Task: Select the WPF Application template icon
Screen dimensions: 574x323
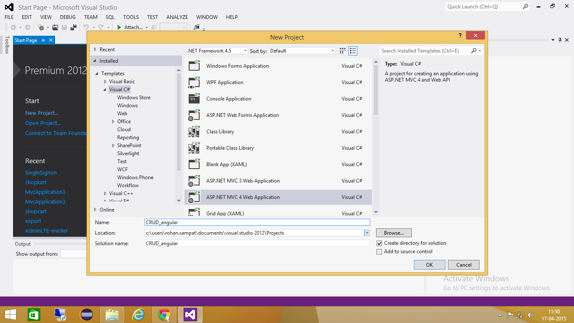Action: [x=194, y=82]
